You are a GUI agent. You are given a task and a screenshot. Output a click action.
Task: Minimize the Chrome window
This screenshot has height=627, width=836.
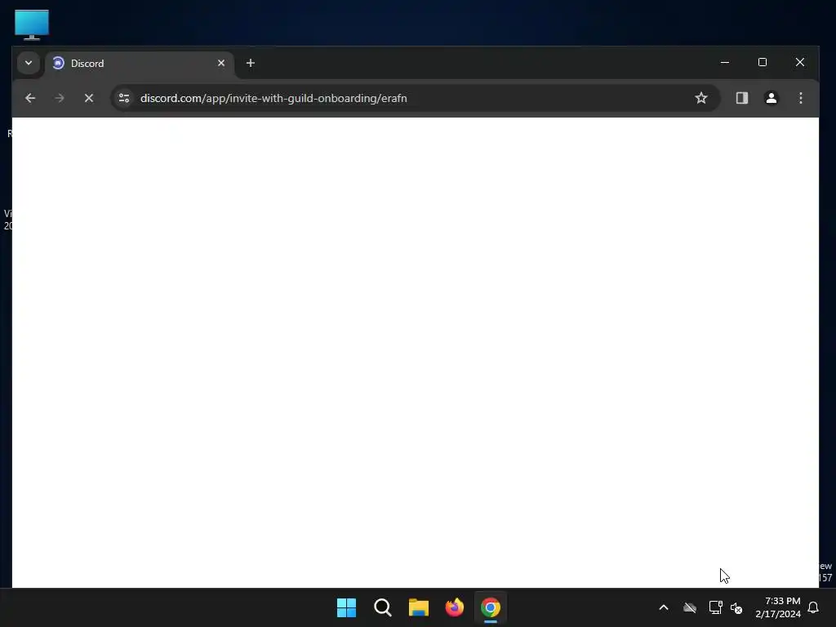(x=725, y=62)
